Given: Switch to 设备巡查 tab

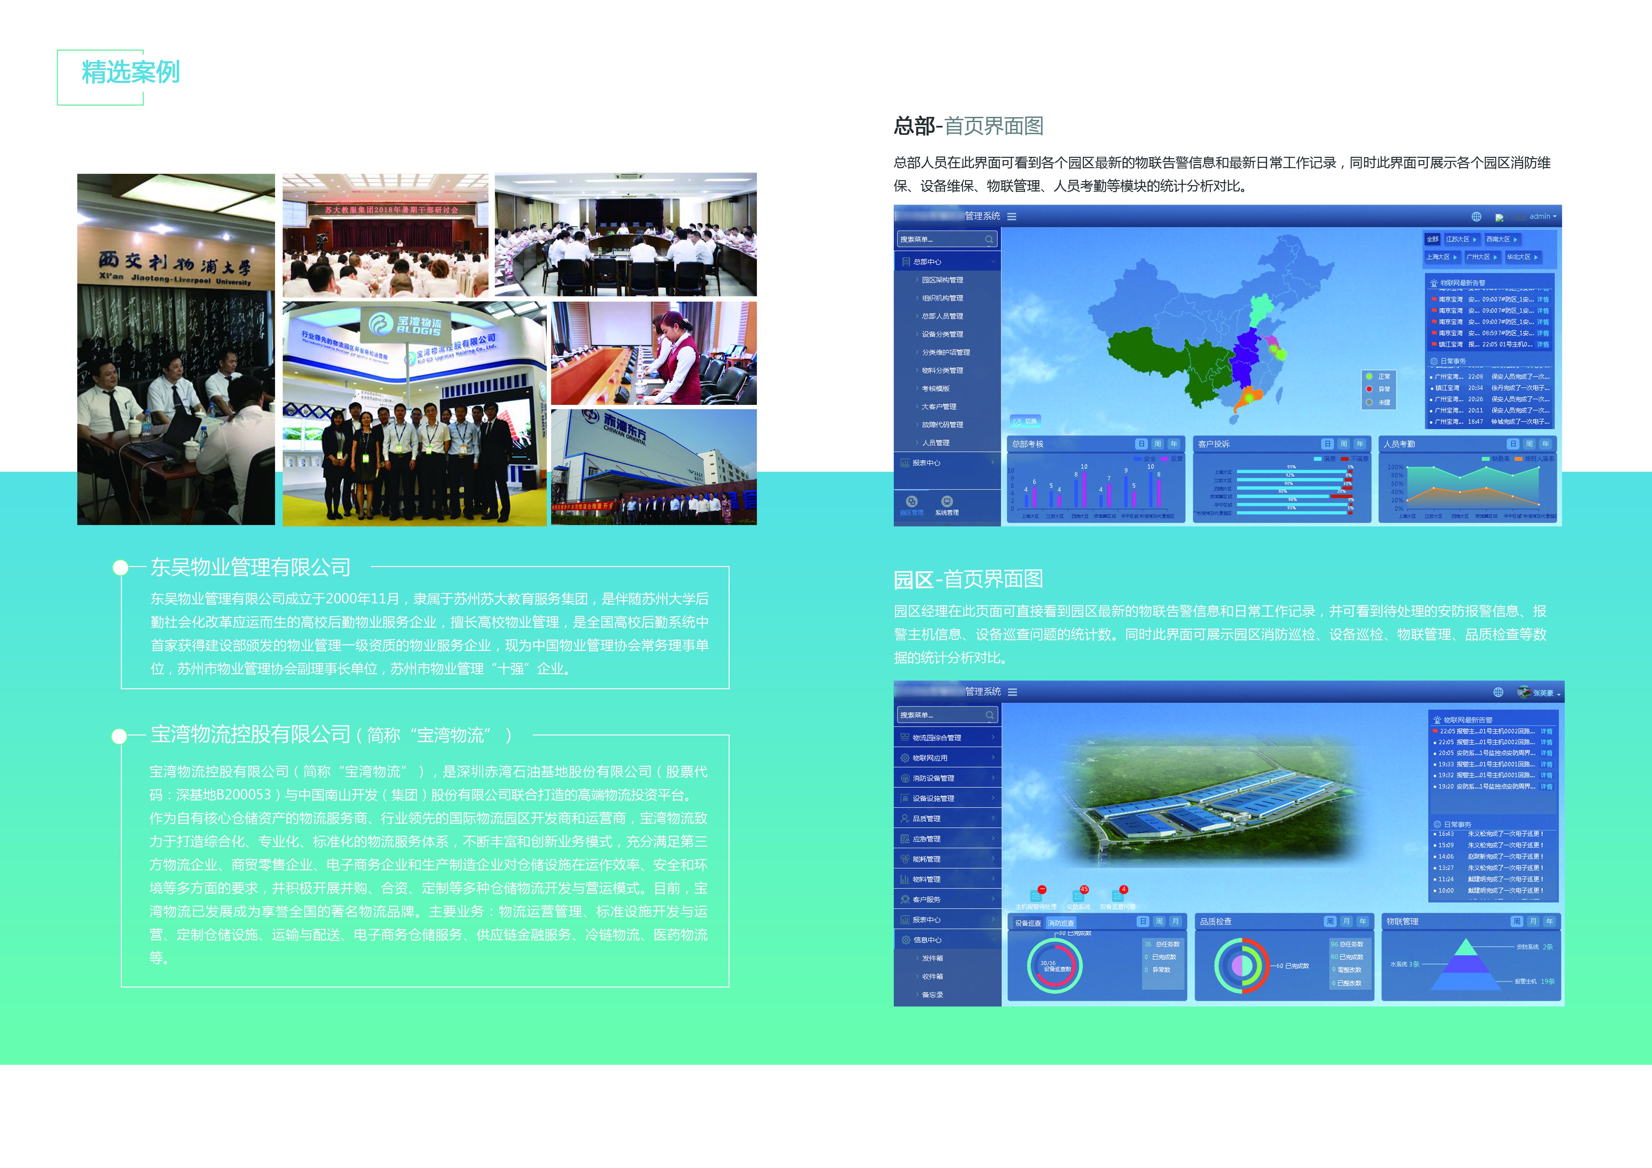Looking at the screenshot, I should point(1028,923).
